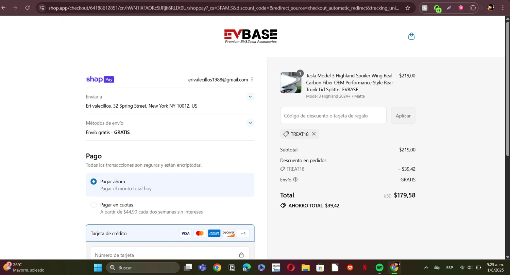Screen dimensions: 510x275
Task: Click the American Express card icon
Action: coord(214,233)
